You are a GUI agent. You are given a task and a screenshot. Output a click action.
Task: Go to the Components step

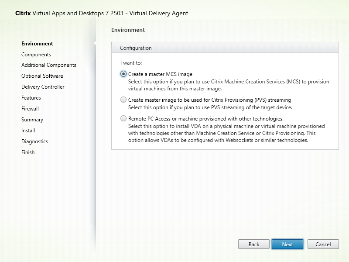pyautogui.click(x=36, y=55)
